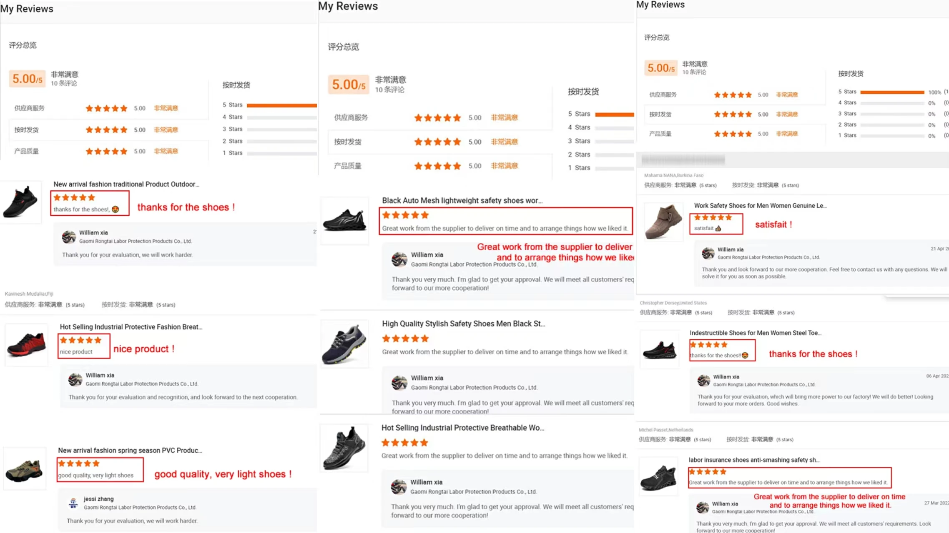
Task: Click reviewer name 'Christopher Dorsey, United States'
Action: pyautogui.click(x=673, y=303)
